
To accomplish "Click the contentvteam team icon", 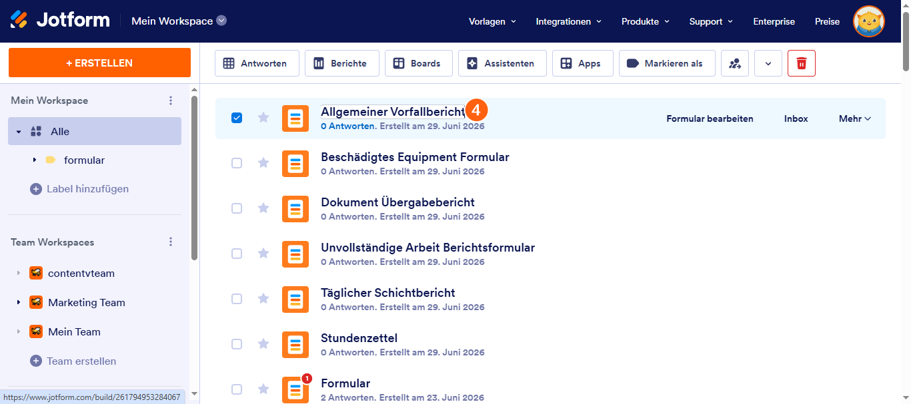I will point(36,273).
